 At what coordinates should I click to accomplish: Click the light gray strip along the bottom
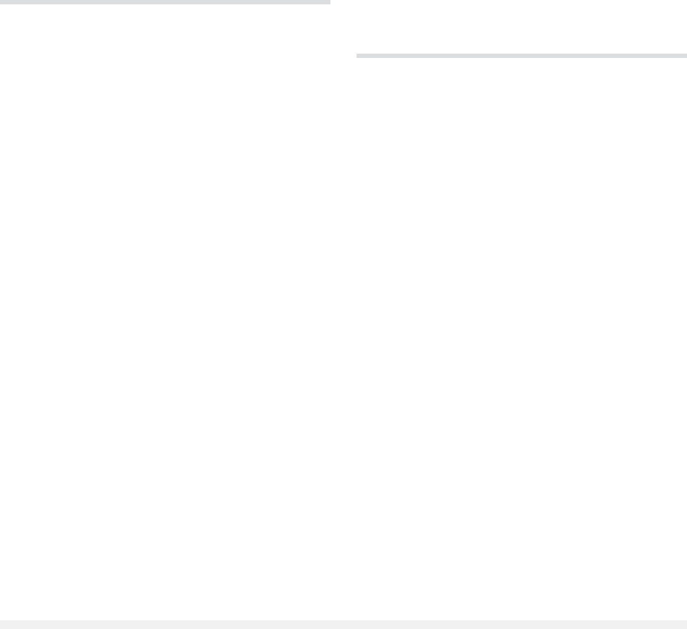pos(343,625)
